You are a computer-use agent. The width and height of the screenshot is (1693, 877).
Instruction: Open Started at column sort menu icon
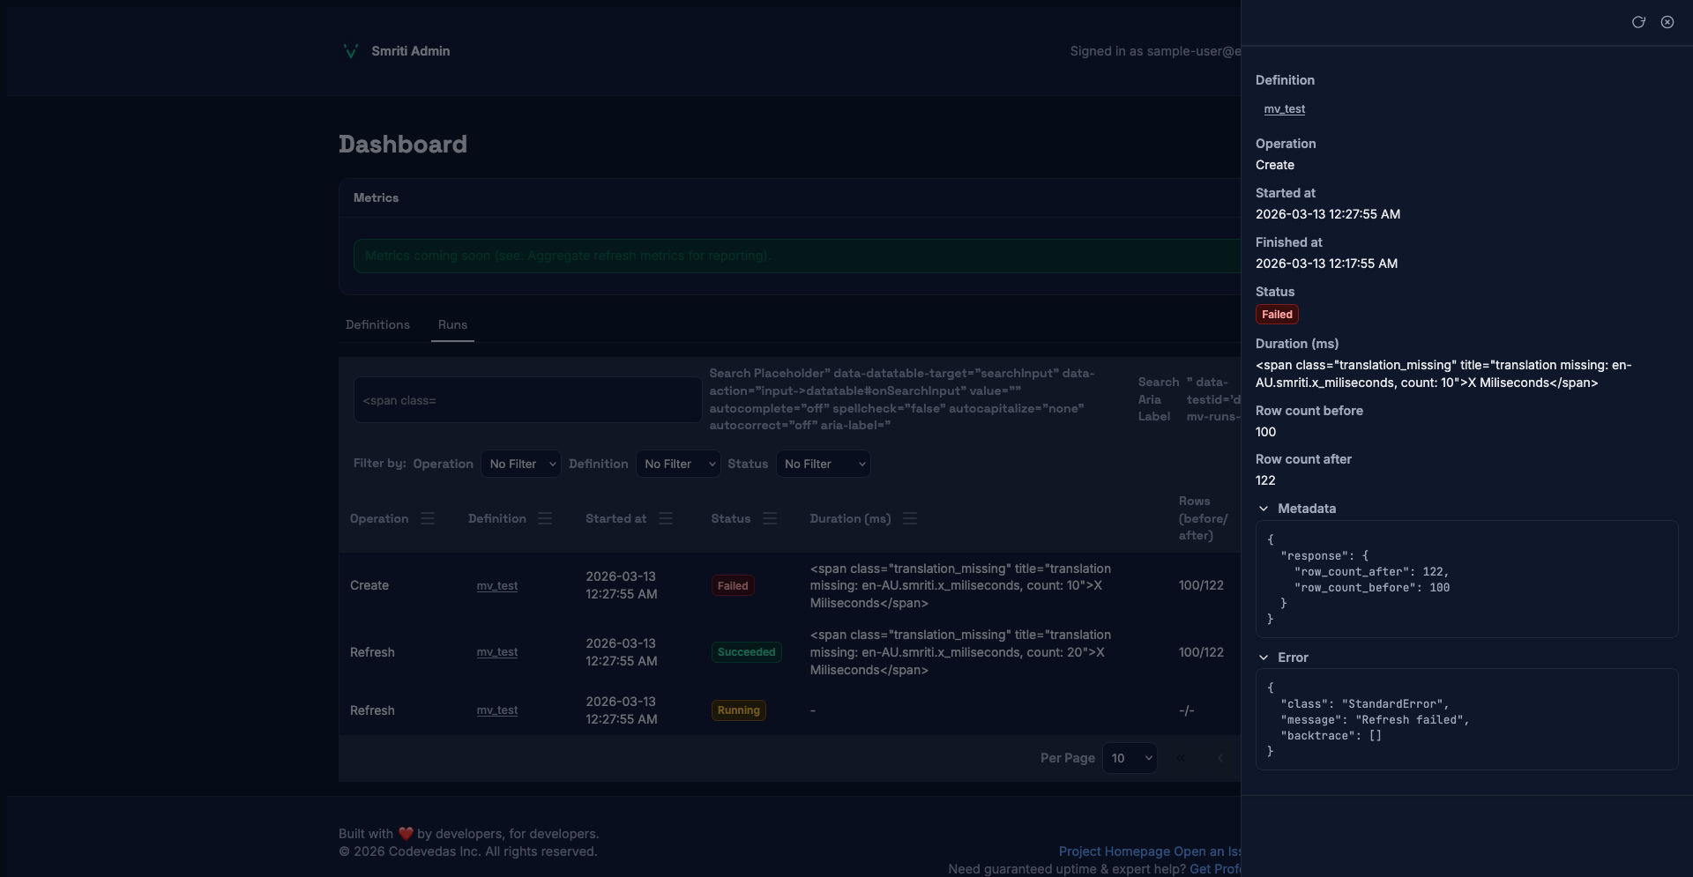[666, 519]
